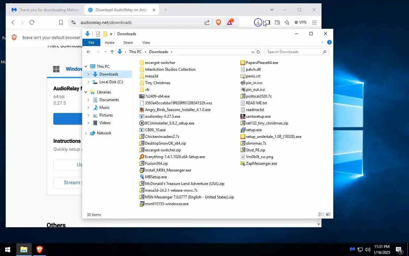Open Windows Start menu
This screenshot has height=256, width=409.
pyautogui.click(x=8, y=250)
